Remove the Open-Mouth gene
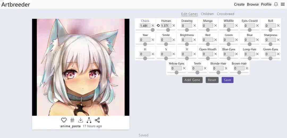 point(216,54)
